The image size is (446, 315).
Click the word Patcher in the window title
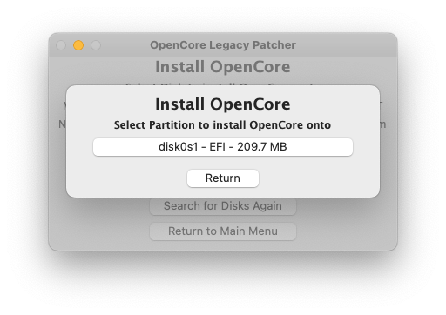[274, 45]
